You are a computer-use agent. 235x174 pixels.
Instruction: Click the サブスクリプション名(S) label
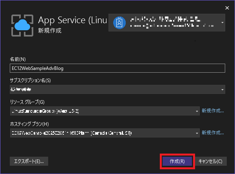pos(30,81)
